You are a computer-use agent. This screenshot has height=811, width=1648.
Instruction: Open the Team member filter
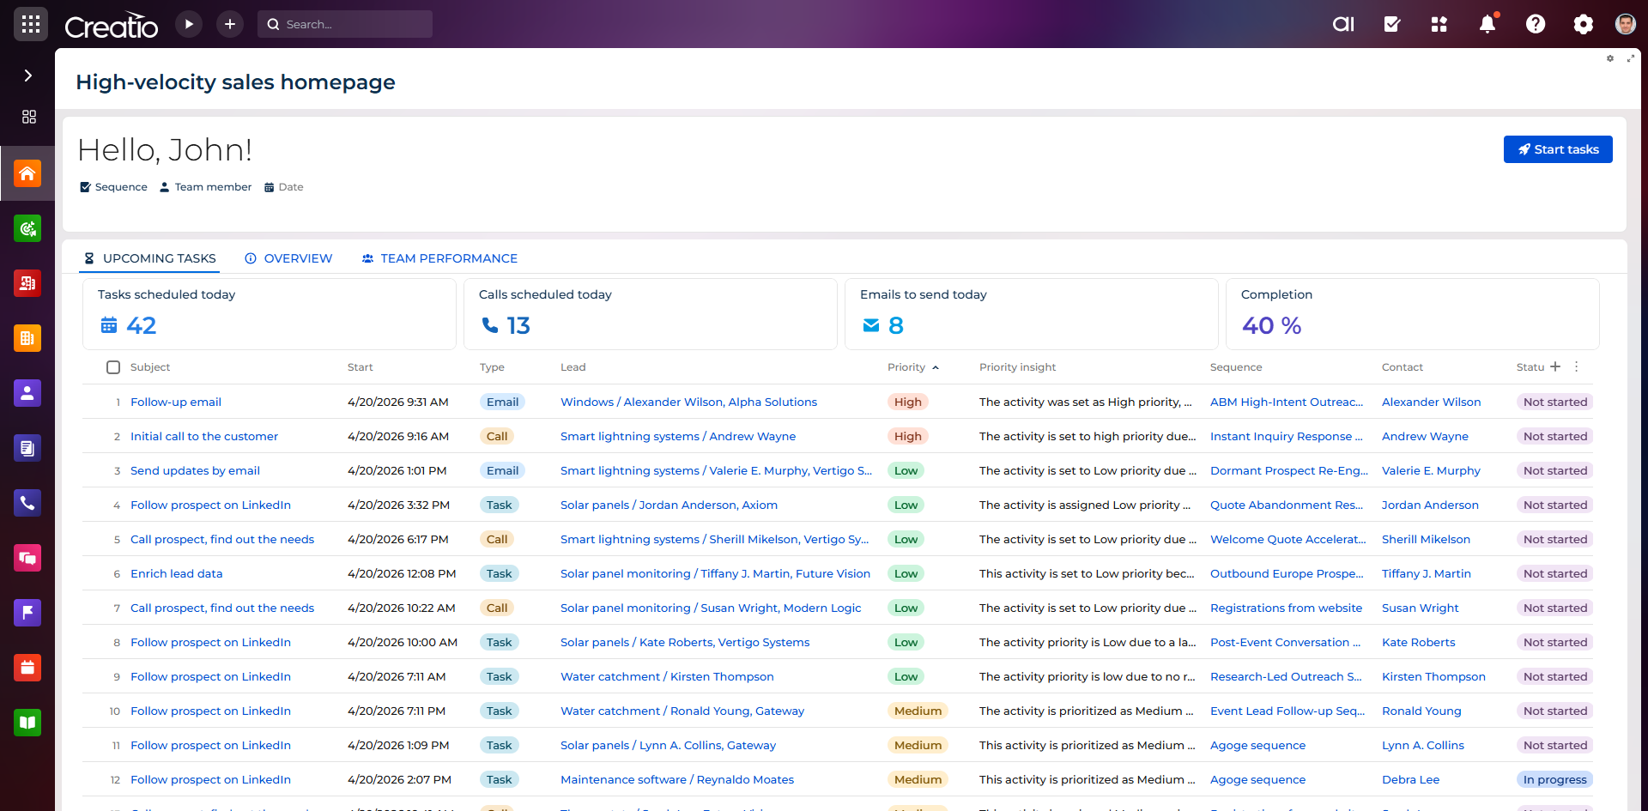pyautogui.click(x=205, y=187)
